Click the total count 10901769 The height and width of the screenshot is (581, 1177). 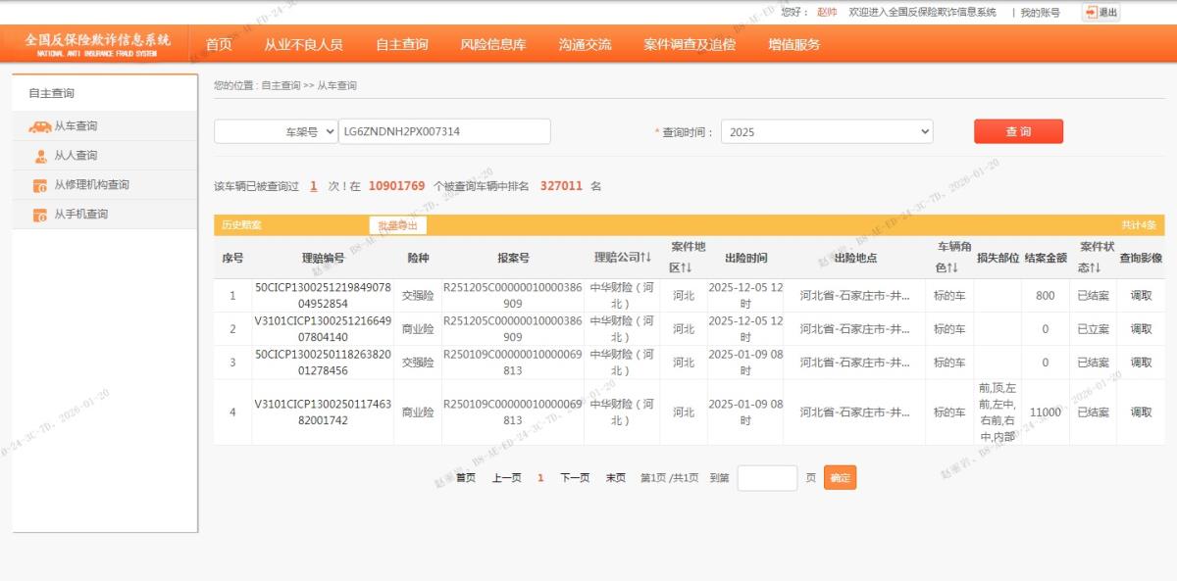396,185
